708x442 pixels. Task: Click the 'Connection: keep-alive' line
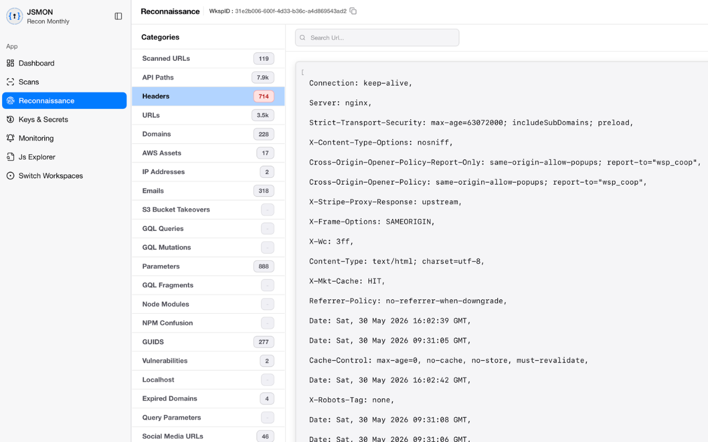click(x=361, y=83)
